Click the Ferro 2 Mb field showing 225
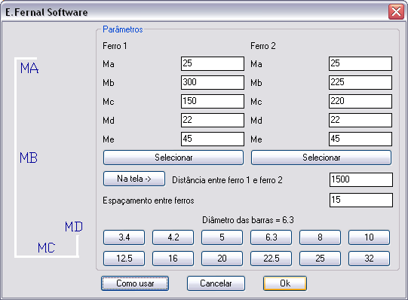The height and width of the screenshot is (300, 408). tap(360, 82)
